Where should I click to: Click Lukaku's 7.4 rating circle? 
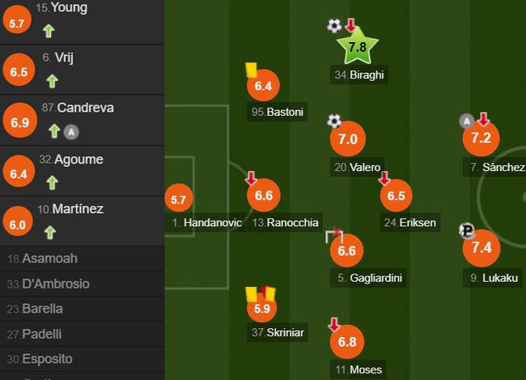[x=481, y=248]
